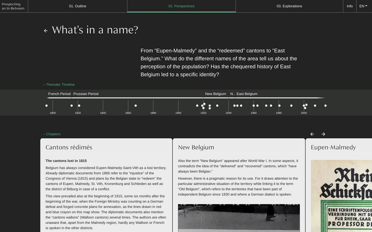372x232 pixels.
Task: Open the New Belgium chapter card title
Action: [196, 147]
